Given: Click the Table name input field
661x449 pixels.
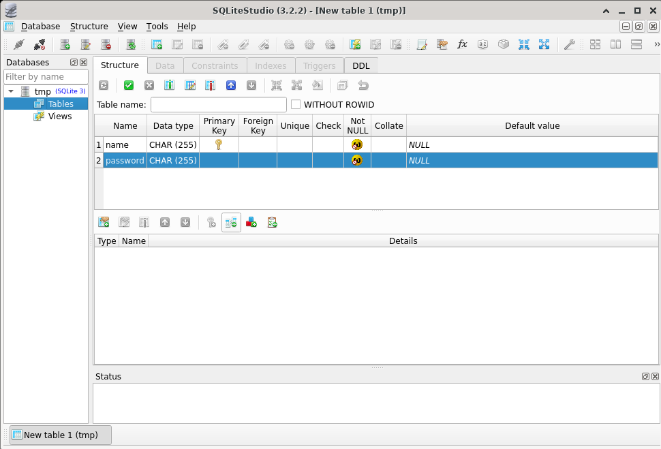Looking at the screenshot, I should [218, 104].
